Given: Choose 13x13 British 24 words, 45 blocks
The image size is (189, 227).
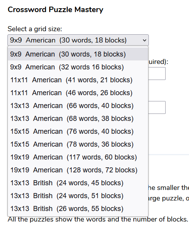Looking at the screenshot, I should 78,183.
